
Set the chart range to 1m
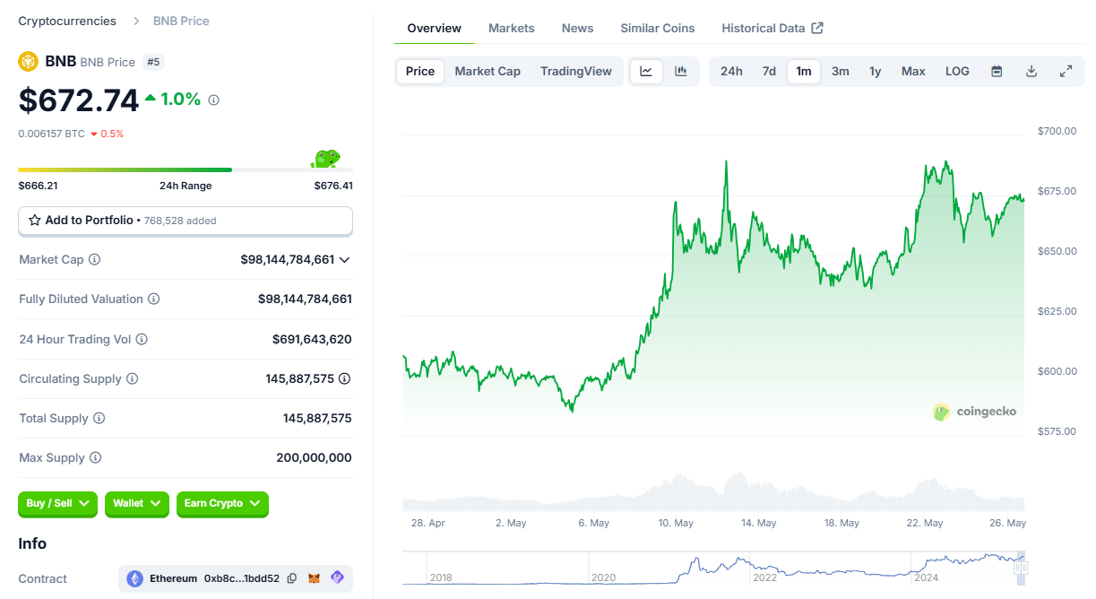[804, 71]
